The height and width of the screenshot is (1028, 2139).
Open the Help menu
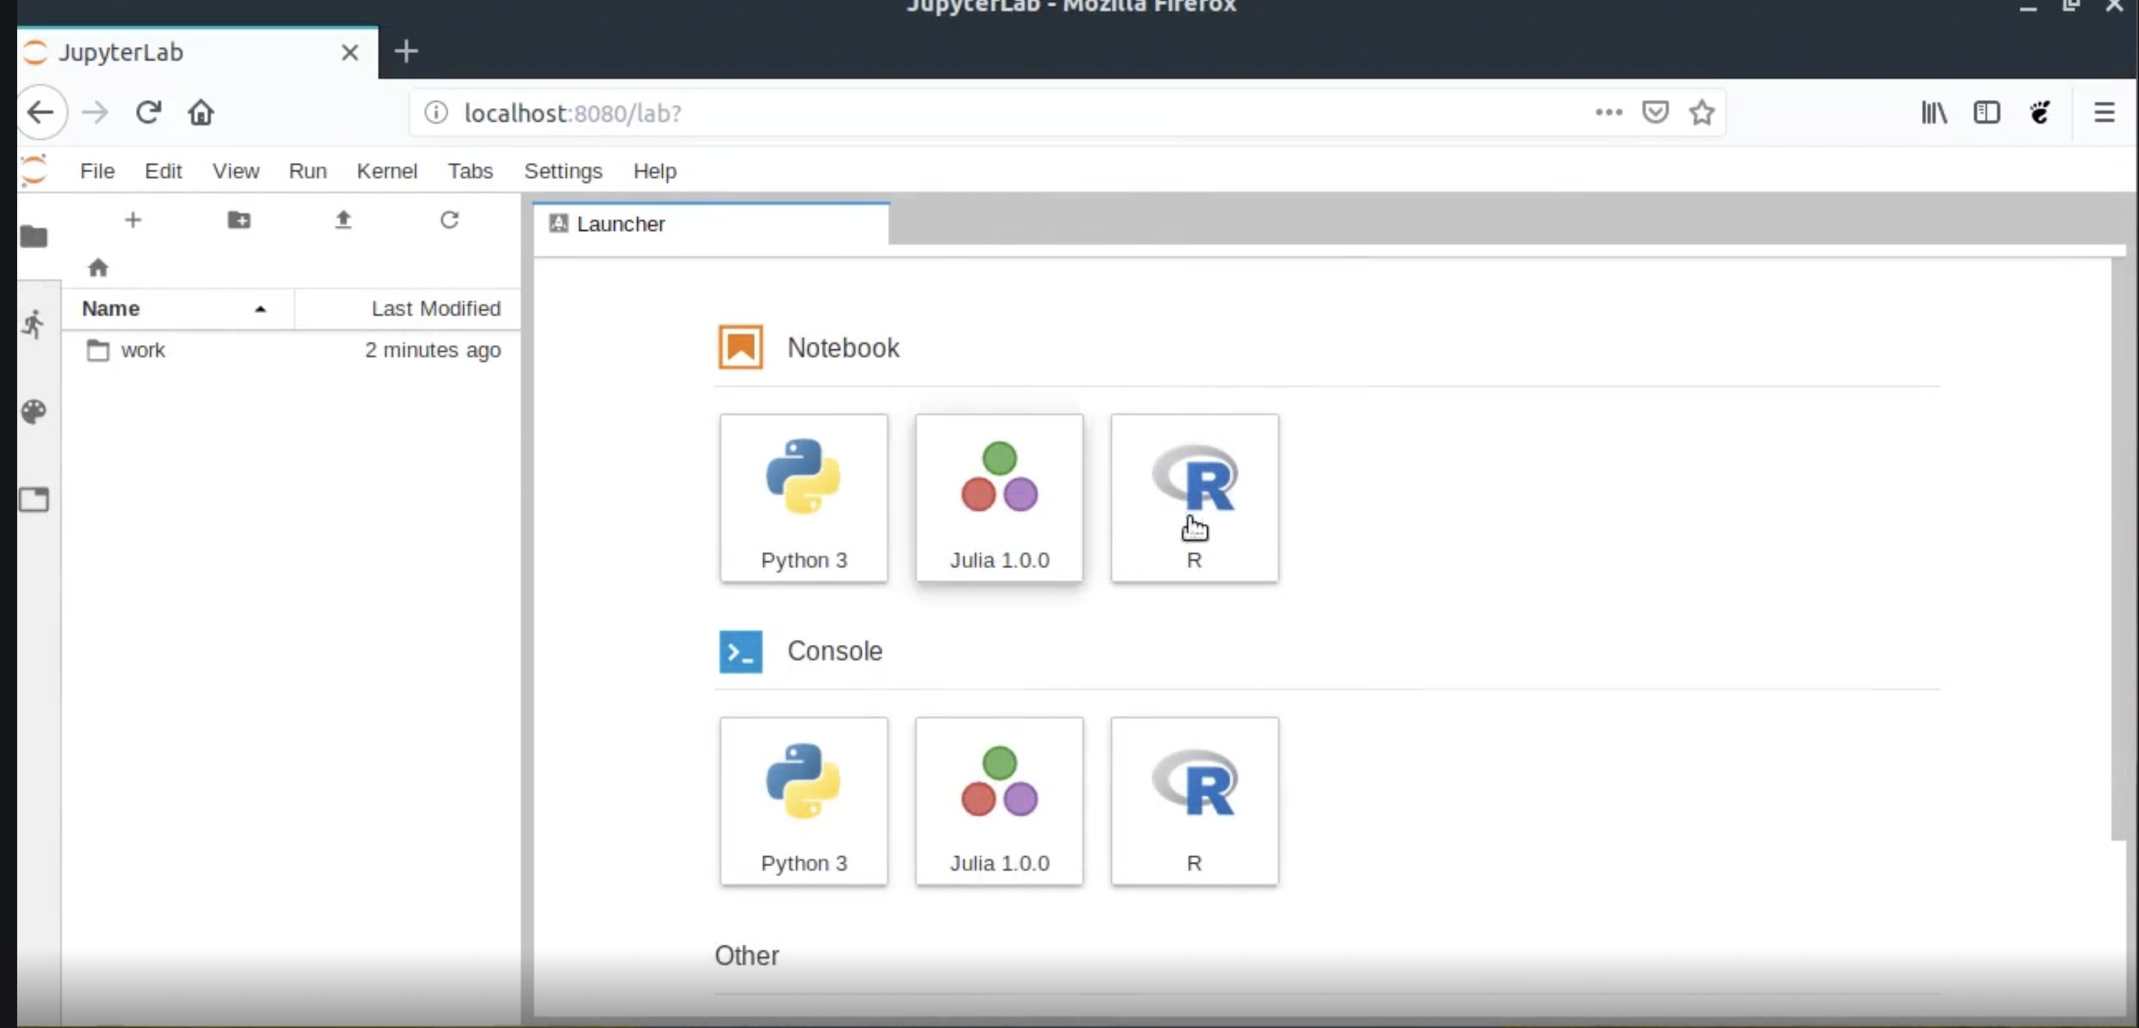[654, 170]
